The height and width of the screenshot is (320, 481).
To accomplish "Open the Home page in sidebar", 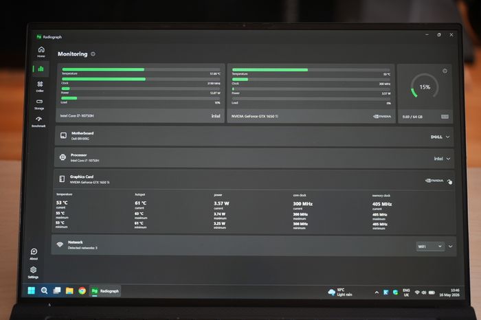I will tap(41, 52).
